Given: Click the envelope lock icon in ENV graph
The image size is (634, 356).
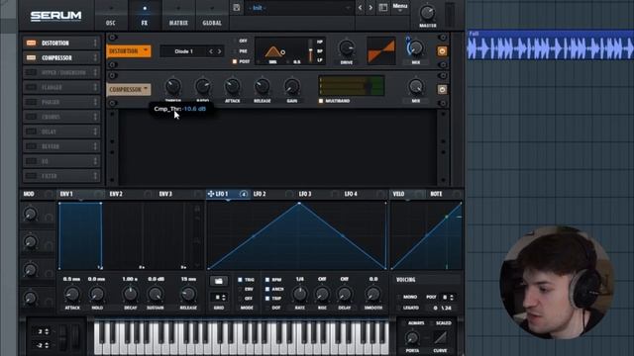Looking at the screenshot, I should [x=197, y=209].
